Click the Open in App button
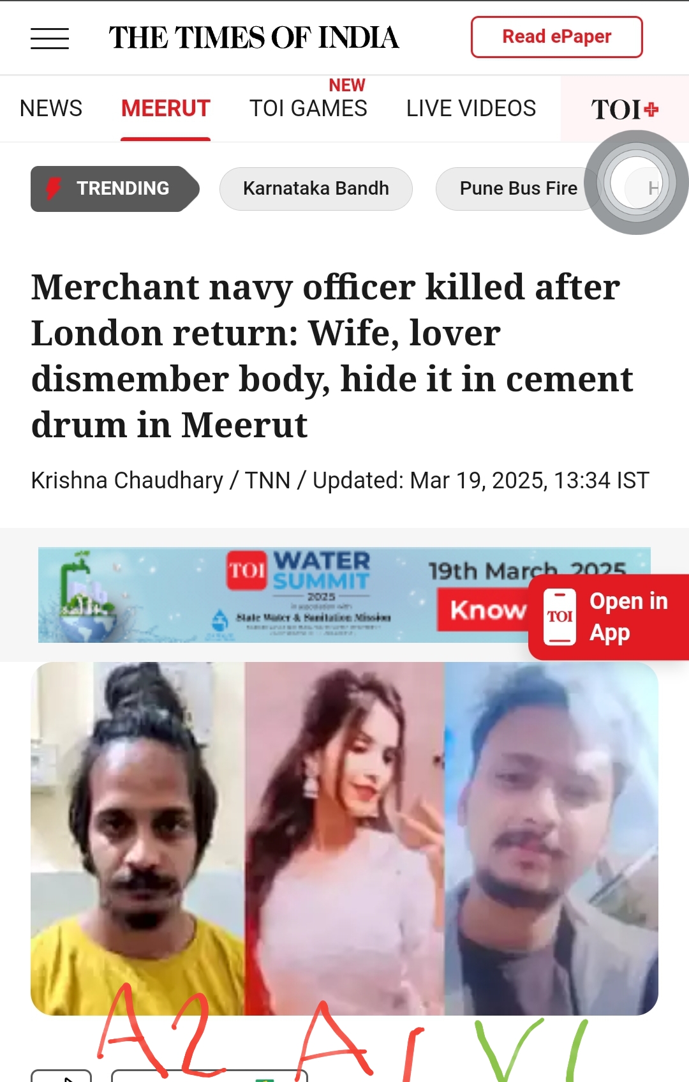Viewport: 689px width, 1082px height. tap(609, 617)
